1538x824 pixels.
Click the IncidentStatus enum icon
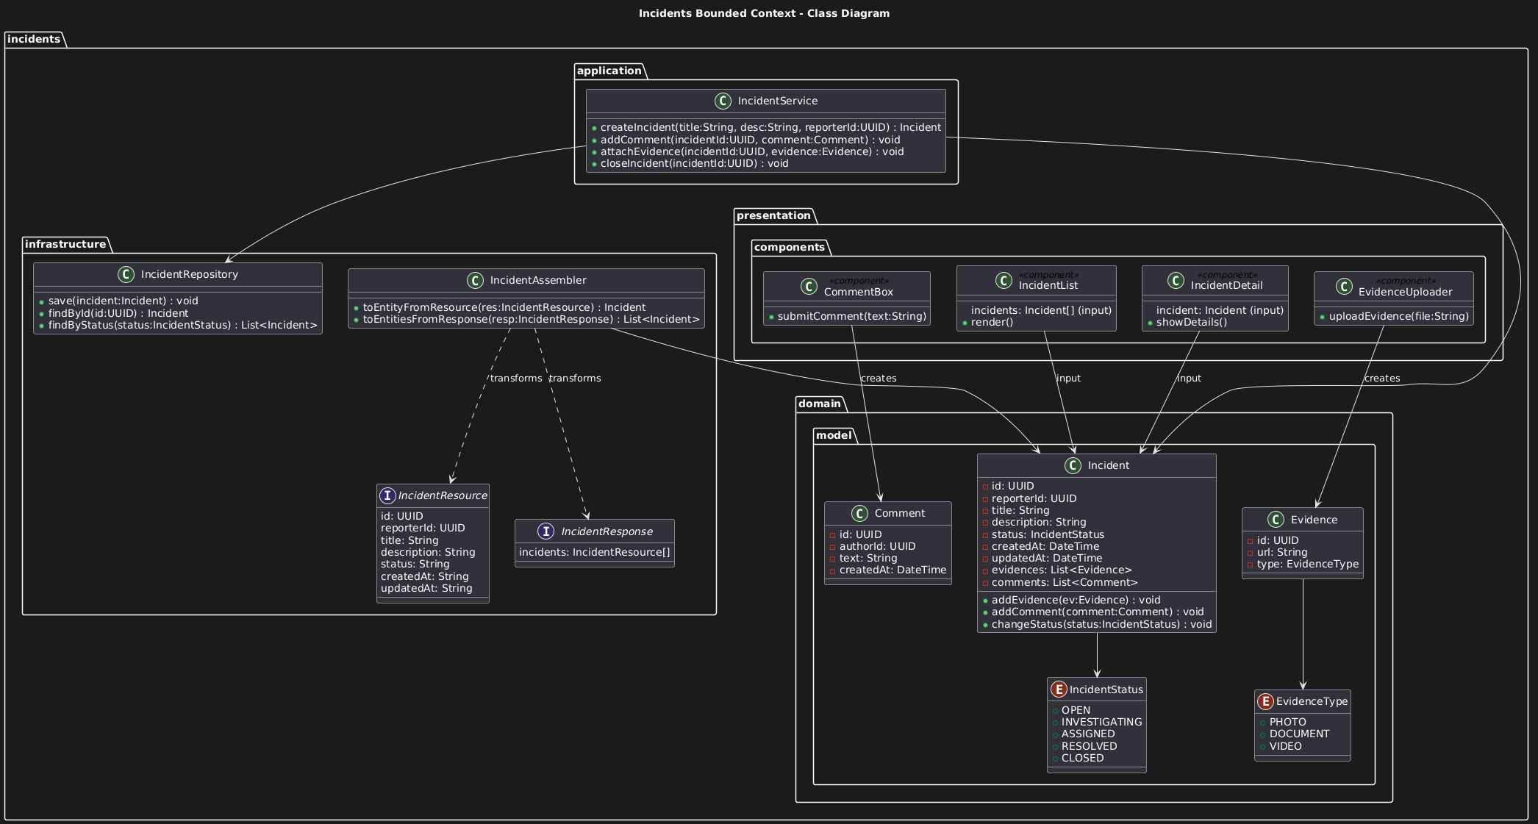pos(1059,689)
